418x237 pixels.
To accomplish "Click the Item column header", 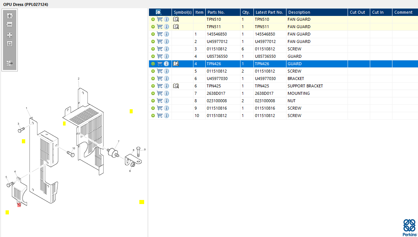I will coord(199,12).
